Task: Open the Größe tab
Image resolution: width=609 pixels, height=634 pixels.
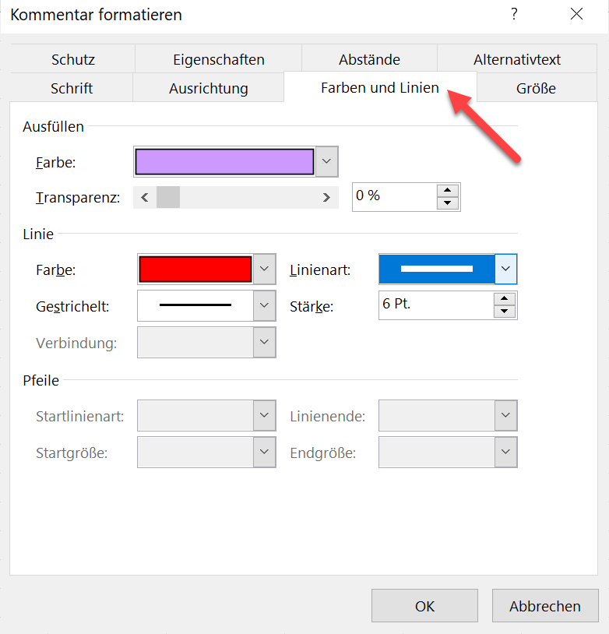Action: point(536,88)
